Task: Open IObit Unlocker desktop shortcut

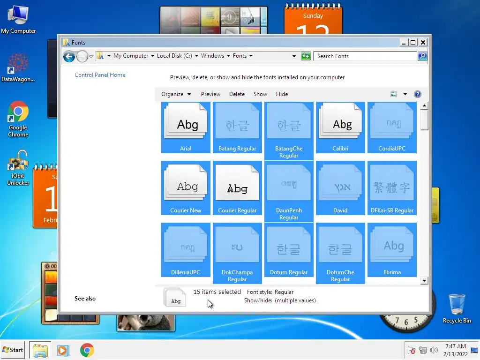Action: tap(18, 168)
